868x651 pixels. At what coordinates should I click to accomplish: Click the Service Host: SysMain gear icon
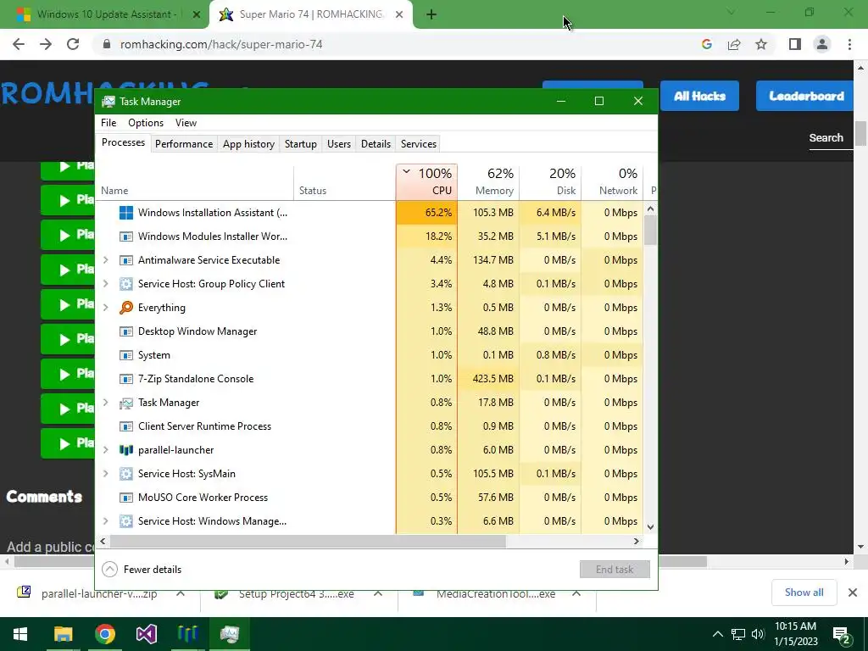126,474
